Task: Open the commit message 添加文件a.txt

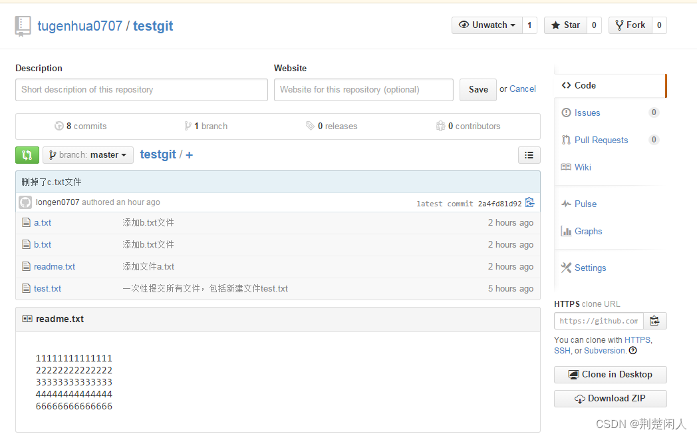Action: click(x=148, y=266)
